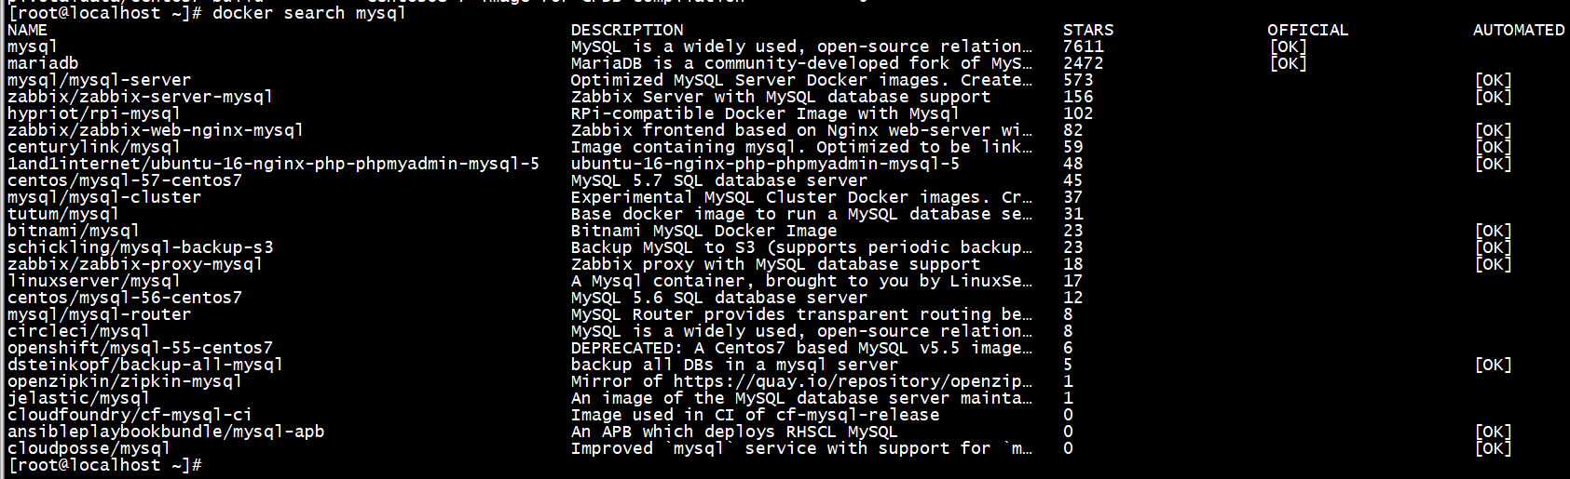This screenshot has width=1570, height=479.
Task: Click the linuxserver/mysql image name
Action: (94, 281)
